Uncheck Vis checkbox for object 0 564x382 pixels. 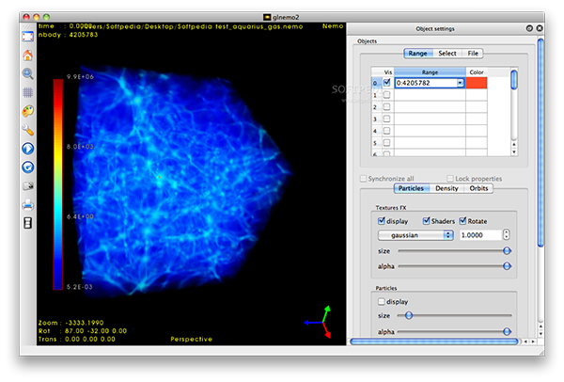(386, 83)
